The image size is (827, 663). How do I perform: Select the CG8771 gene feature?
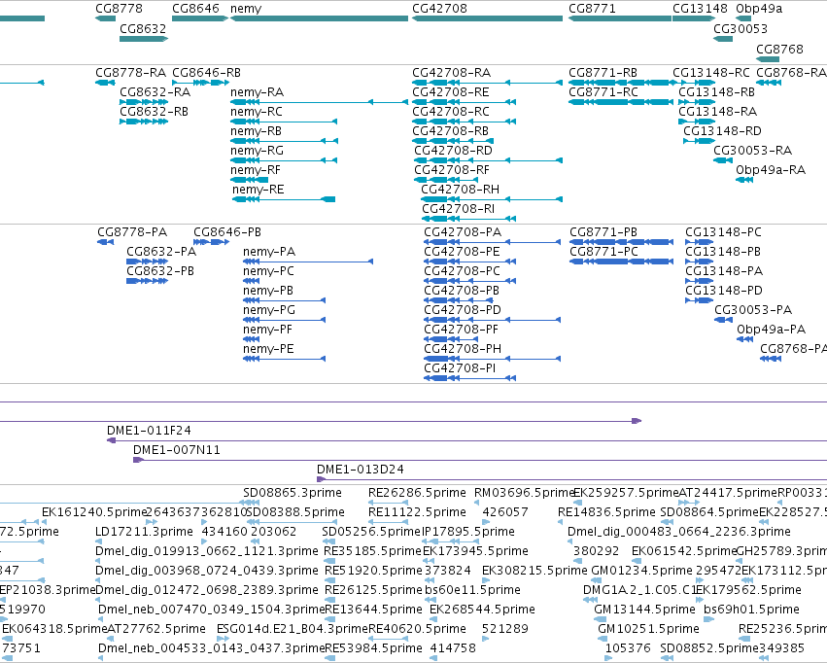click(x=620, y=18)
